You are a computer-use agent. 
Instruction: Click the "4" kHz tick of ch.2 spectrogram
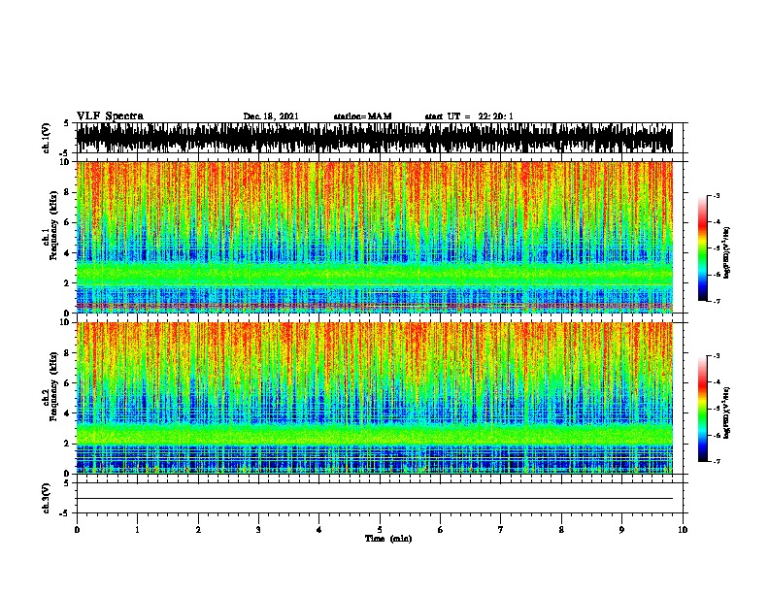67,413
